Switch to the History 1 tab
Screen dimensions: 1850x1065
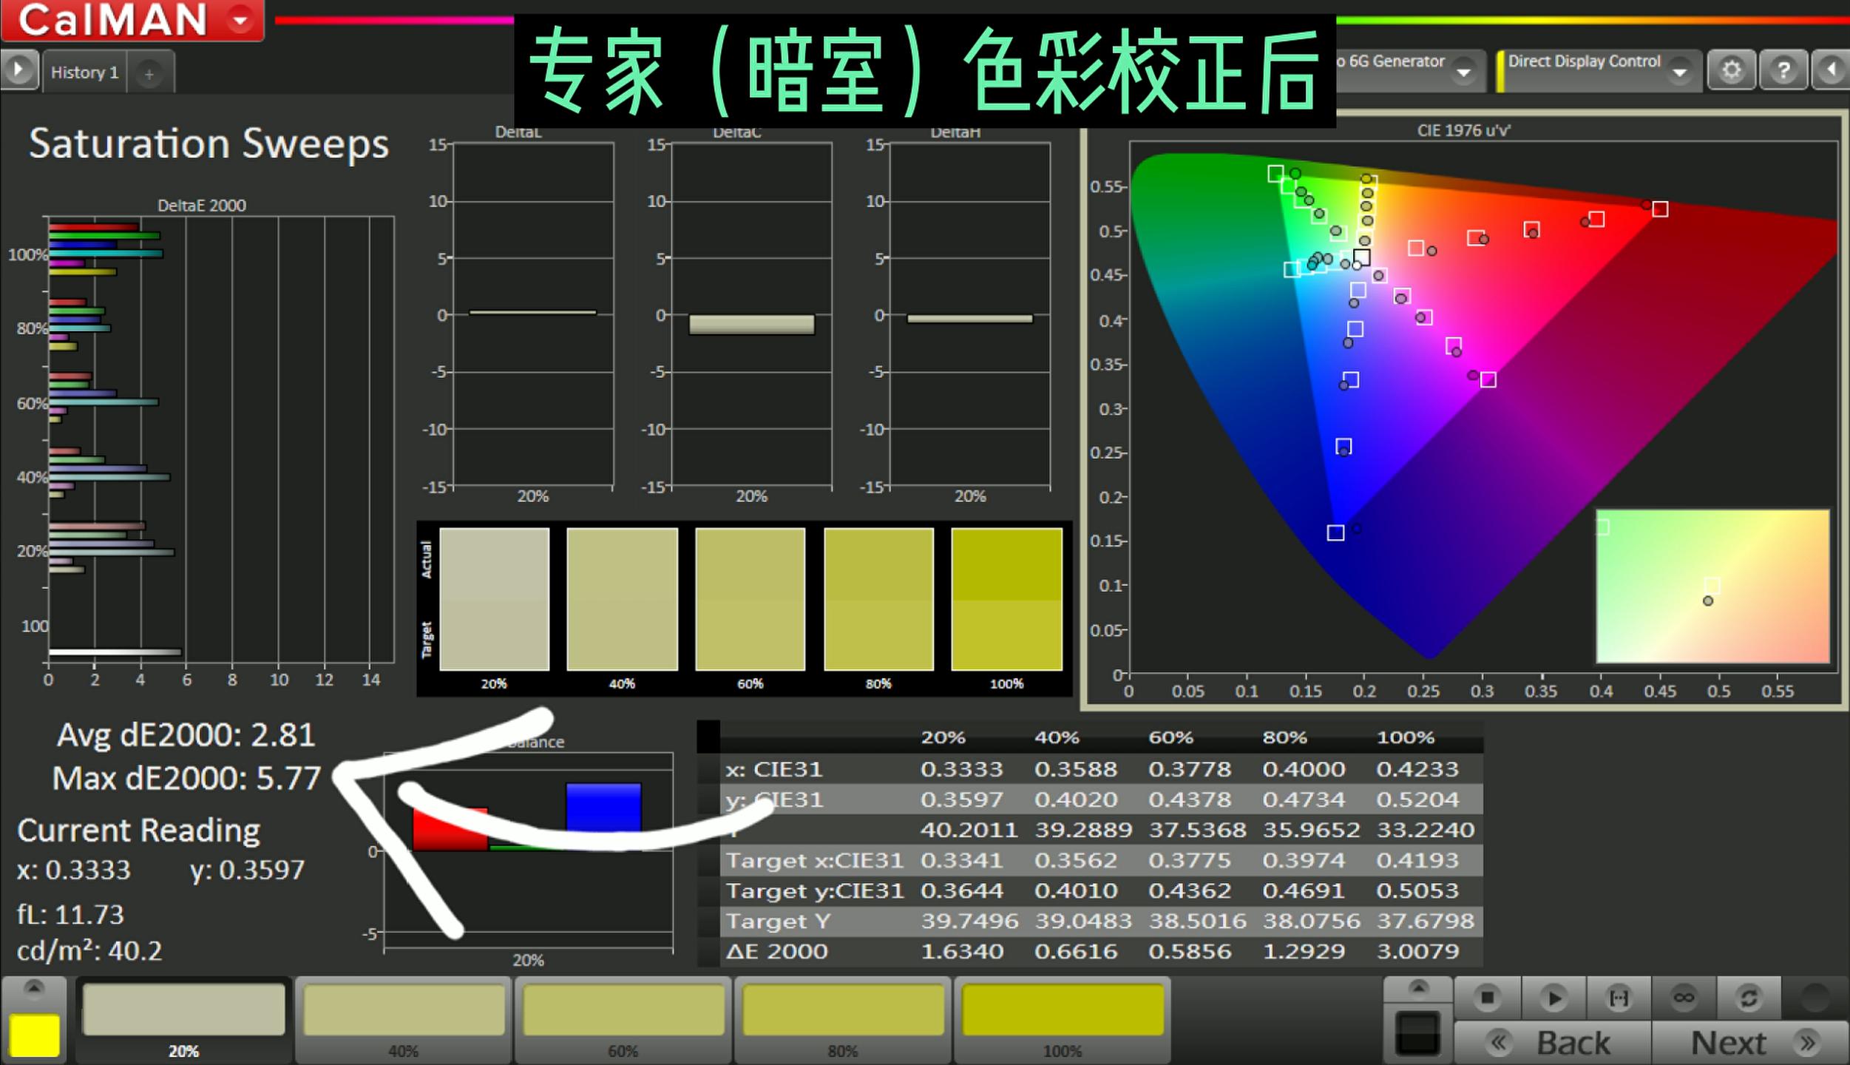coord(84,72)
